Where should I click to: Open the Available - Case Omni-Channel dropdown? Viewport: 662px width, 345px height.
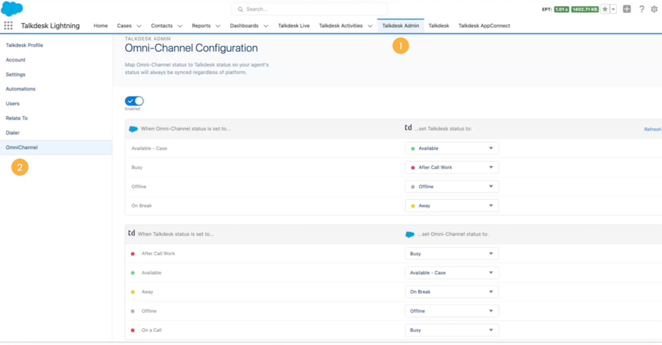tap(452, 273)
